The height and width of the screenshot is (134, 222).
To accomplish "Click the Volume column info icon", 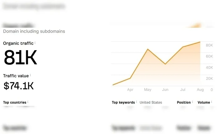I will click(x=212, y=102).
